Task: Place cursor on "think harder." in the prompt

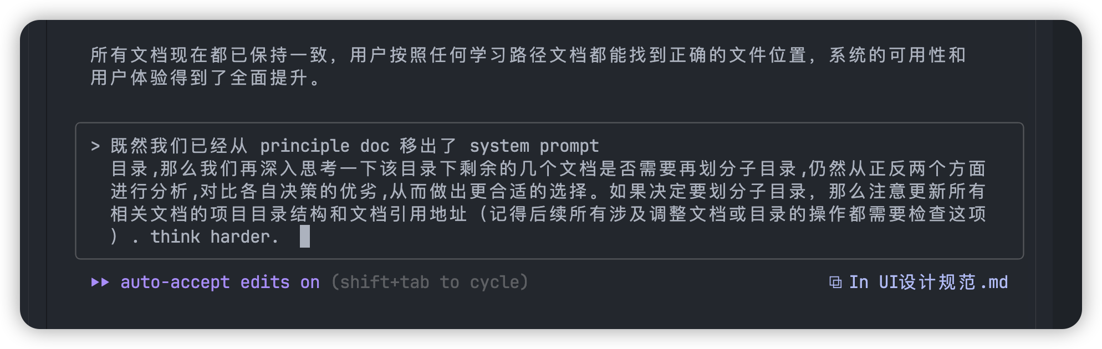Action: (214, 237)
